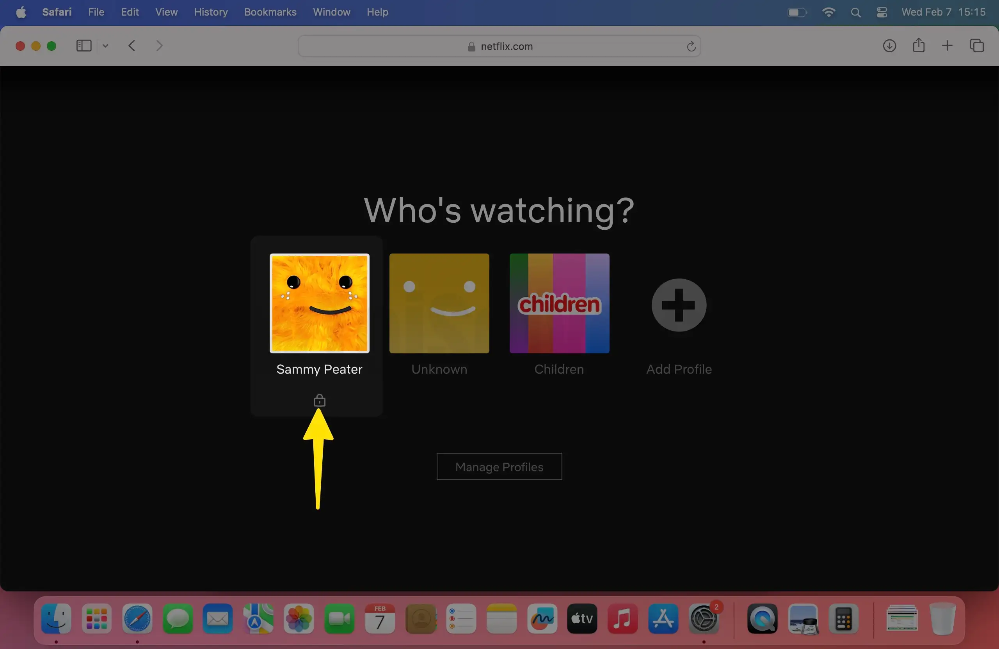Click the Add Profile plus icon
The width and height of the screenshot is (999, 649).
click(x=679, y=305)
